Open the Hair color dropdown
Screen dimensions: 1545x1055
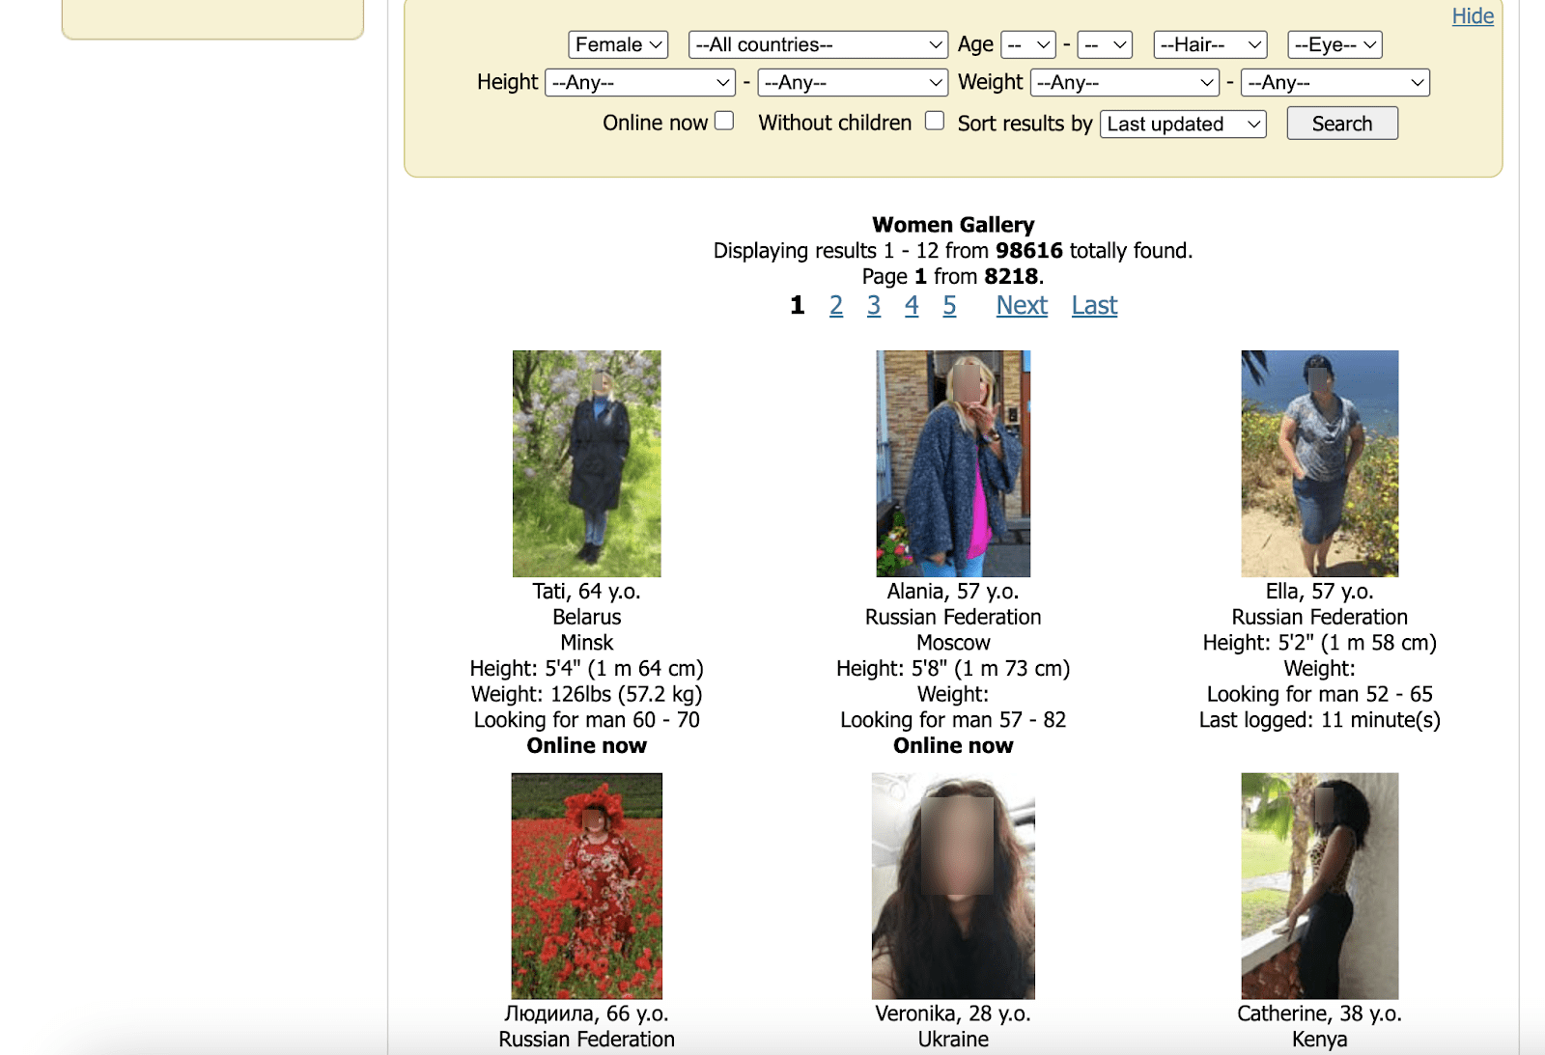[1210, 44]
